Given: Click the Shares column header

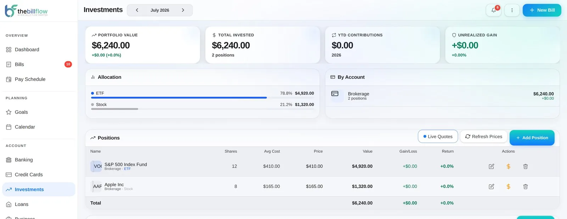Looking at the screenshot, I should (x=231, y=152).
